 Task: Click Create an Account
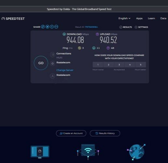coord(71,133)
